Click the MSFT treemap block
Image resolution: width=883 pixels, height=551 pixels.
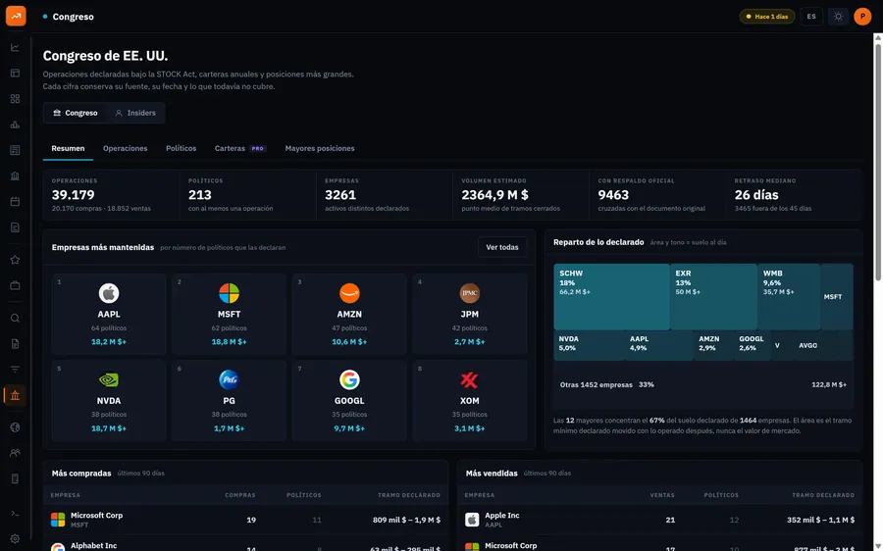click(x=837, y=297)
